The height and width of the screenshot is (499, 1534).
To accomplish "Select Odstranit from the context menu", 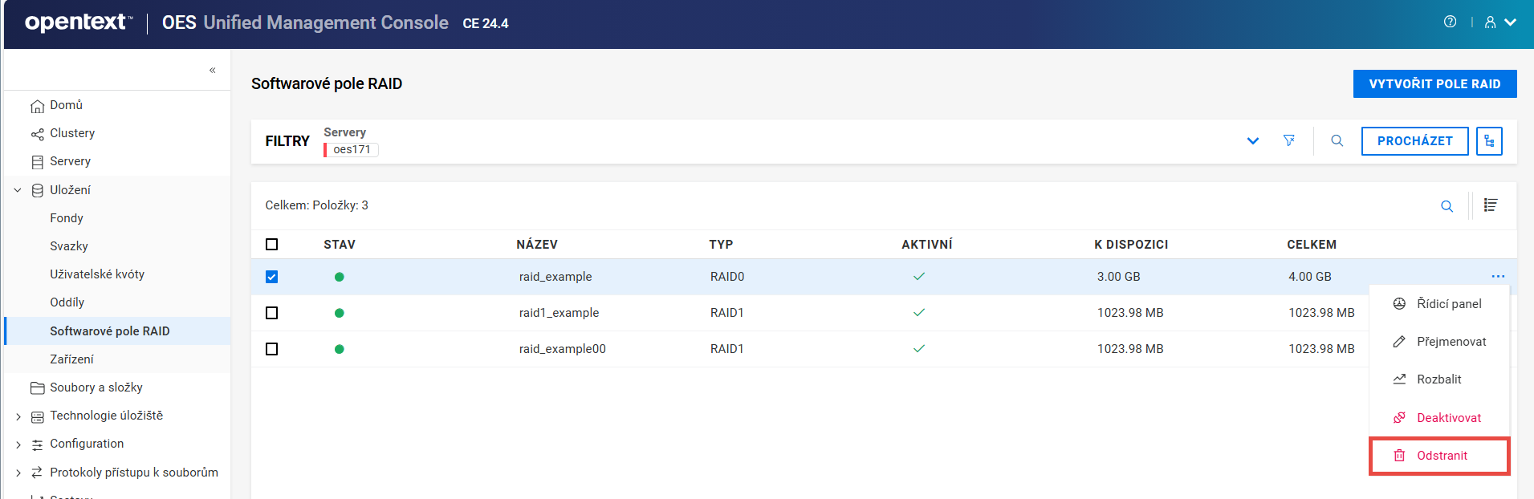I will tap(1441, 456).
